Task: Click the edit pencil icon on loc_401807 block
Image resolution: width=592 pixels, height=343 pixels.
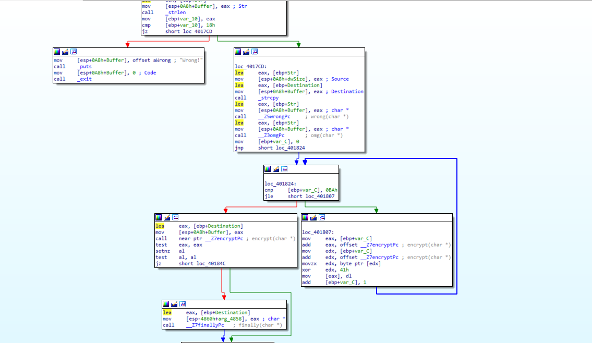Action: pyautogui.click(x=313, y=217)
